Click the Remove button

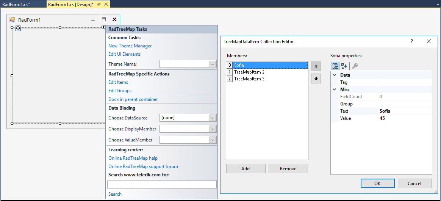pos(288,169)
